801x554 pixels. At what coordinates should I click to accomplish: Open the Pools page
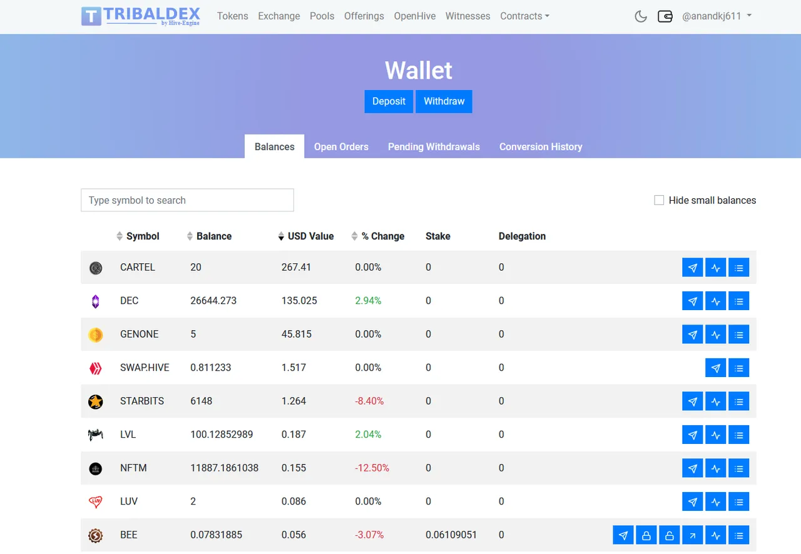coord(322,16)
